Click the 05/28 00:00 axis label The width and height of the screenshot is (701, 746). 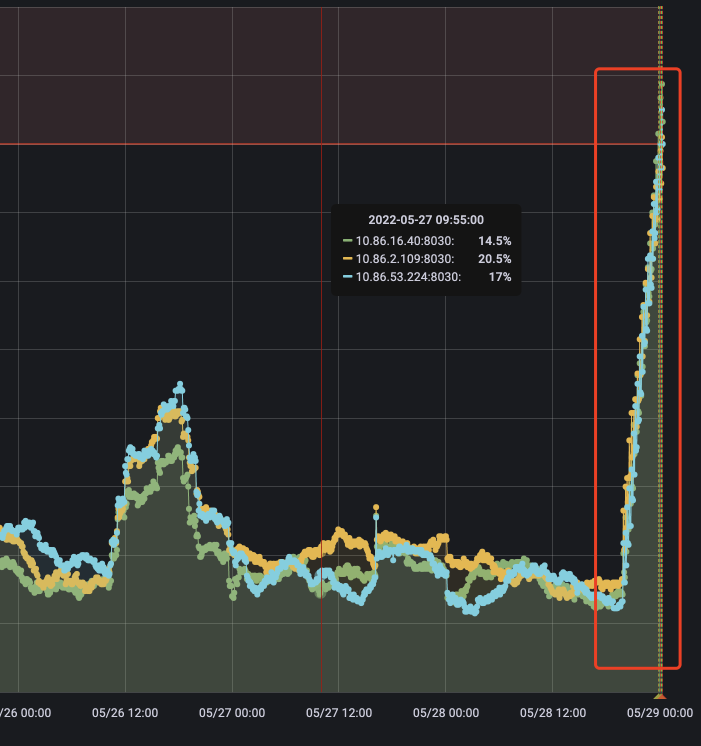click(x=446, y=713)
